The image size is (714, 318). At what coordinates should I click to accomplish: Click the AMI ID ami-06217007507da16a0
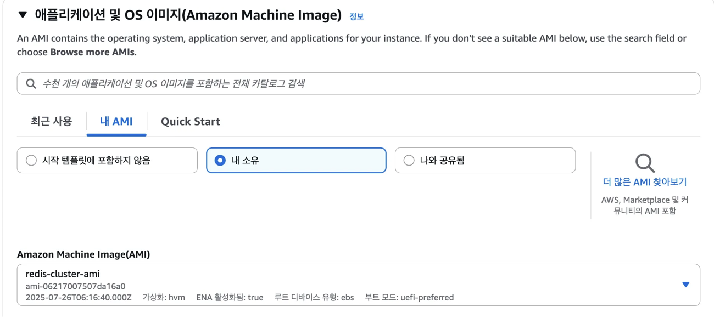click(75, 286)
